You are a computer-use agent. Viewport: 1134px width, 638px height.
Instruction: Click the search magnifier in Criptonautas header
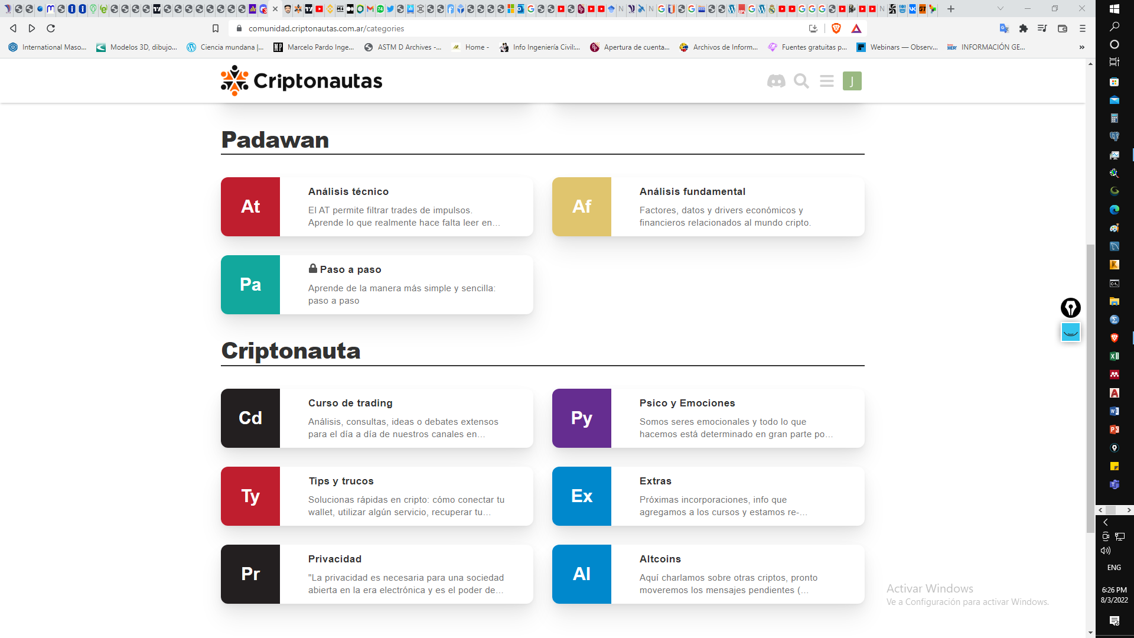pos(801,81)
